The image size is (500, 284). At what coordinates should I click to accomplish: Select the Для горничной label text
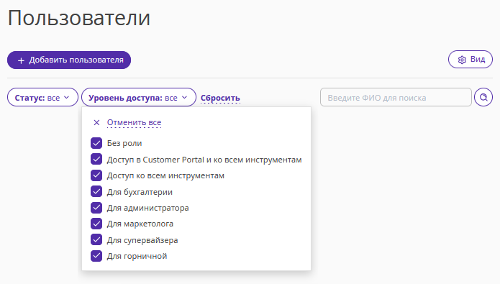[x=137, y=256]
